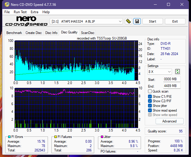Open the File menu
Screen dimensions: 191x157
point(7,12)
